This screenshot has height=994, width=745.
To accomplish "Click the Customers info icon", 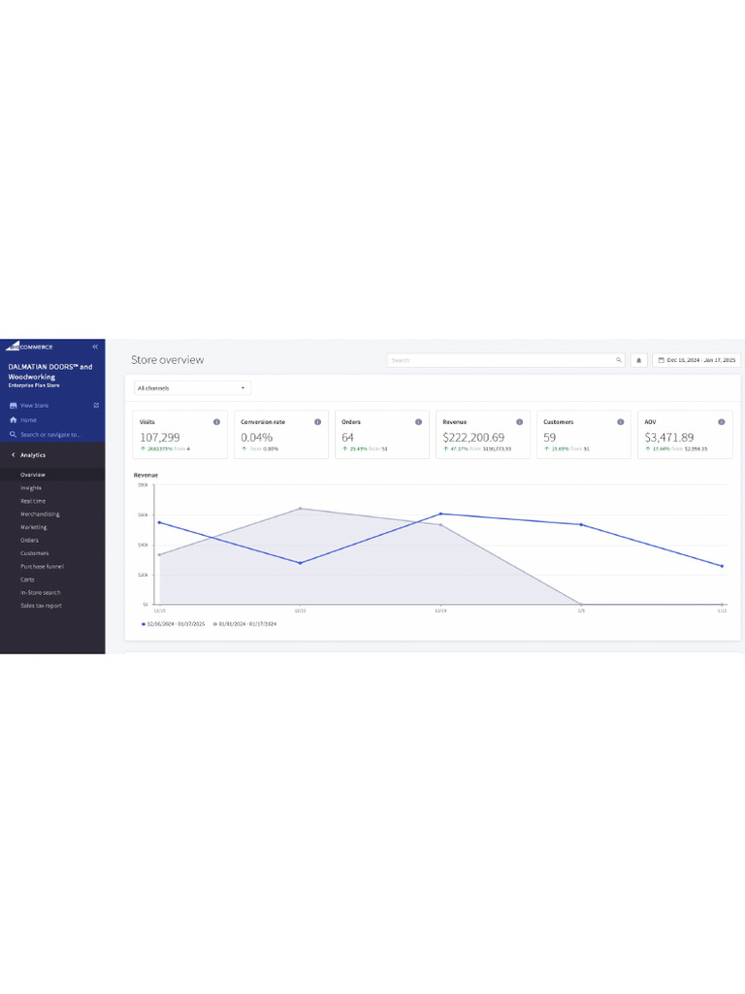I will [x=621, y=422].
